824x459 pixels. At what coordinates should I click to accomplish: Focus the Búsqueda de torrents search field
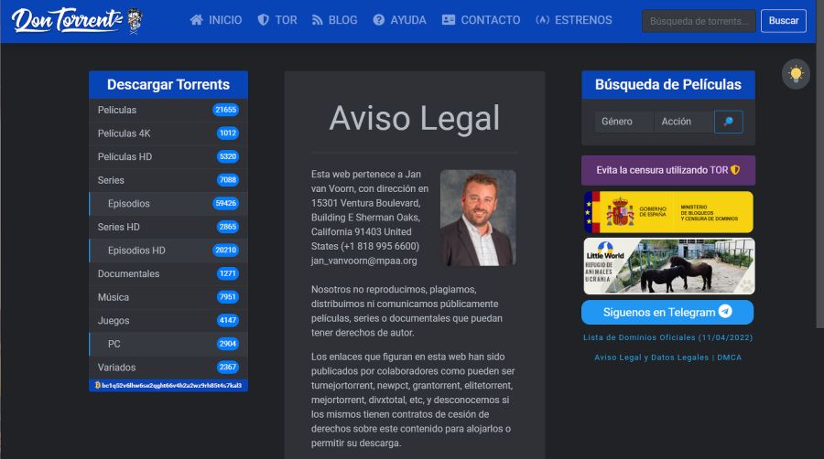pos(699,21)
